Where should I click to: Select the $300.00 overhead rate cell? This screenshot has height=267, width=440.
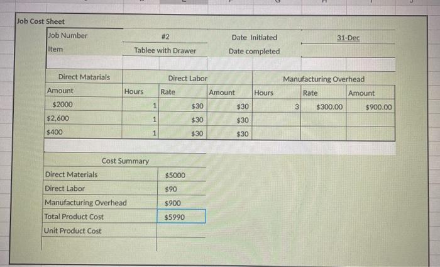click(x=324, y=107)
